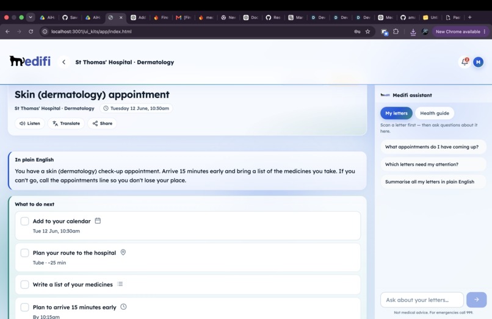
Task: Tick the Add to your calendar checkbox
Action: point(25,221)
